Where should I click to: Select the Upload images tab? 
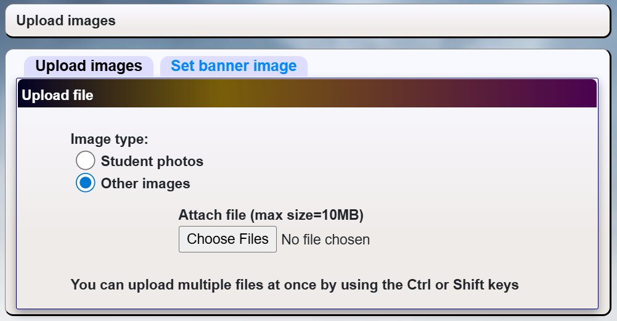coord(89,66)
